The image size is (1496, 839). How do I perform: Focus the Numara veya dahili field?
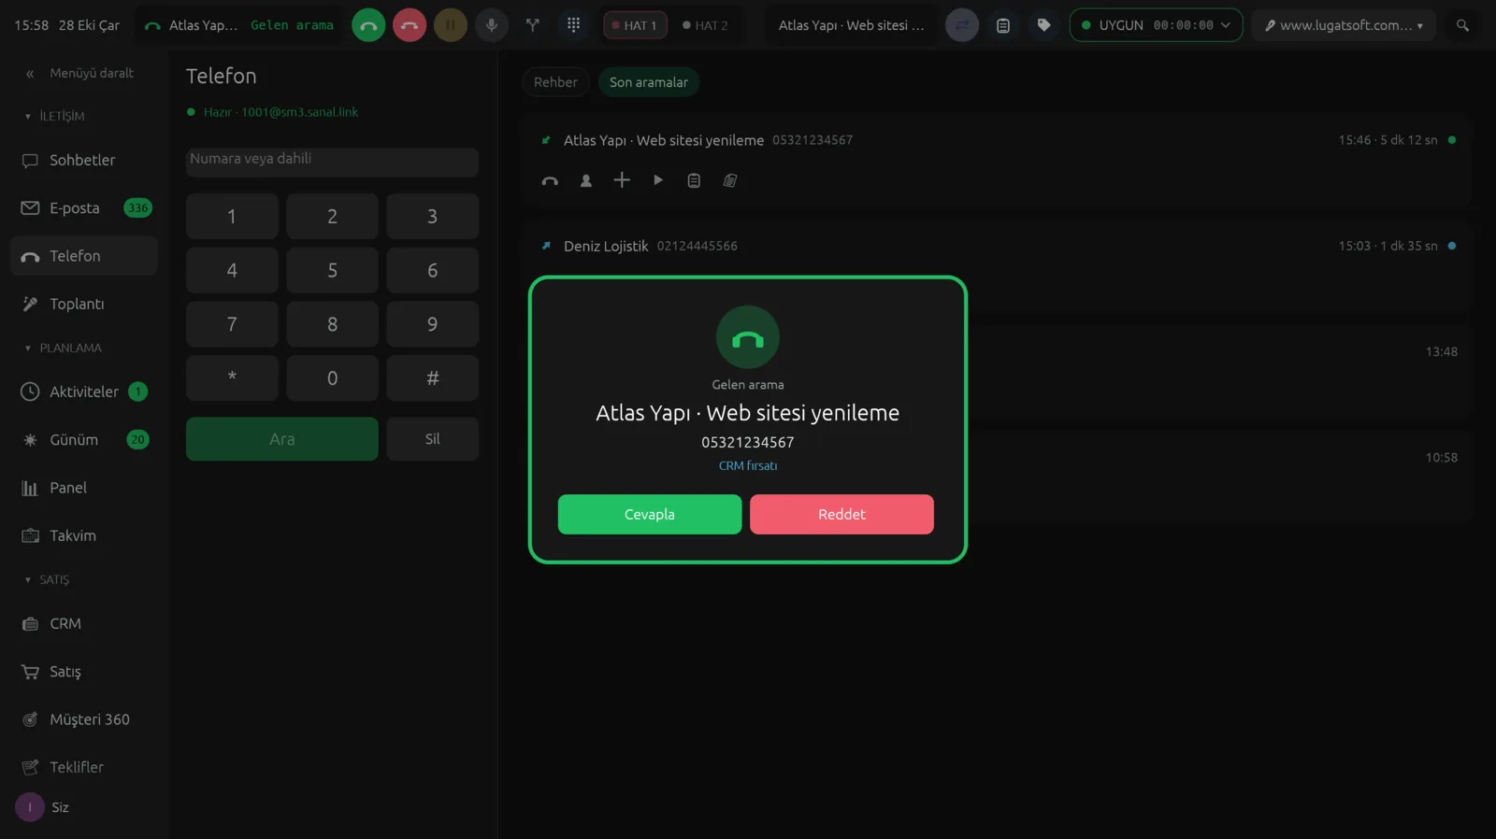332,160
